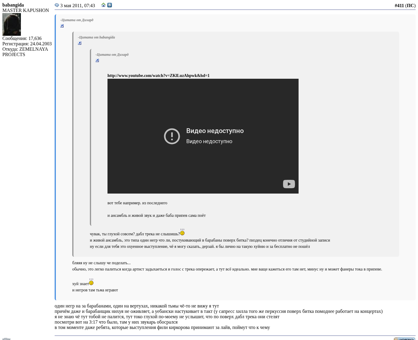Click the 'Видео недоступно' heading in player

pos(215,131)
